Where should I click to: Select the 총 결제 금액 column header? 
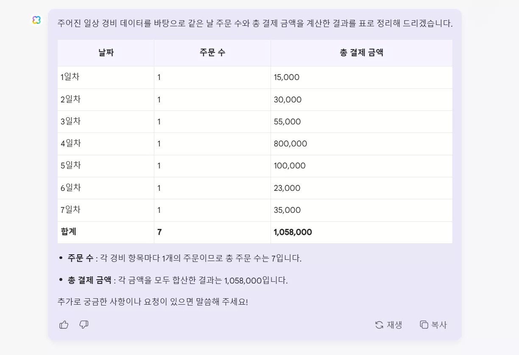pos(361,52)
